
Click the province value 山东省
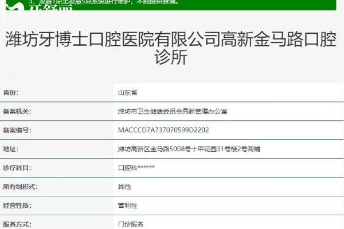[x=127, y=93]
